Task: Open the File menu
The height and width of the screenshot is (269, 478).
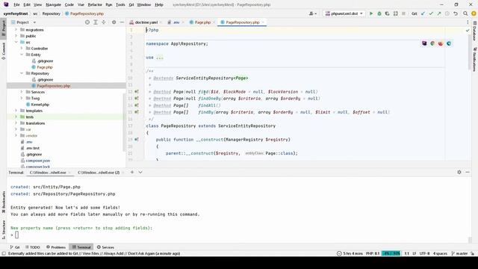Action: 16,4
